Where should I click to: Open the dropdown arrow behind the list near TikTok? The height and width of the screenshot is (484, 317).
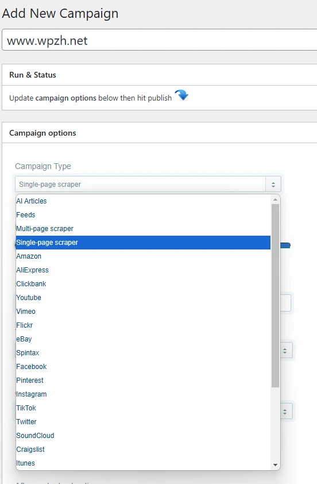285,412
